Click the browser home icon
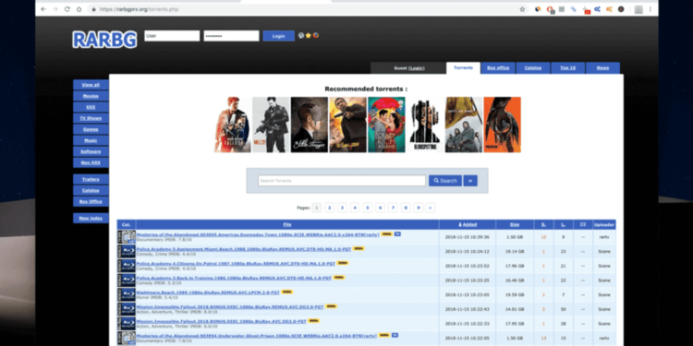The width and height of the screenshot is (693, 346). tap(79, 9)
